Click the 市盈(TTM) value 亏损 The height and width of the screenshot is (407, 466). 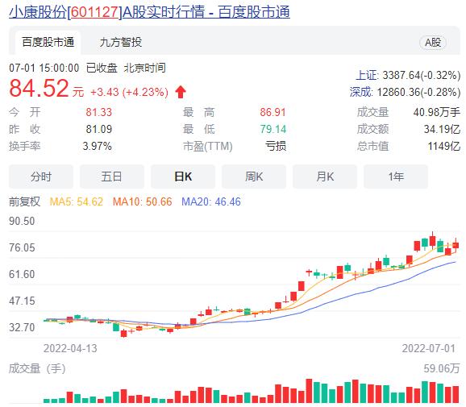276,146
